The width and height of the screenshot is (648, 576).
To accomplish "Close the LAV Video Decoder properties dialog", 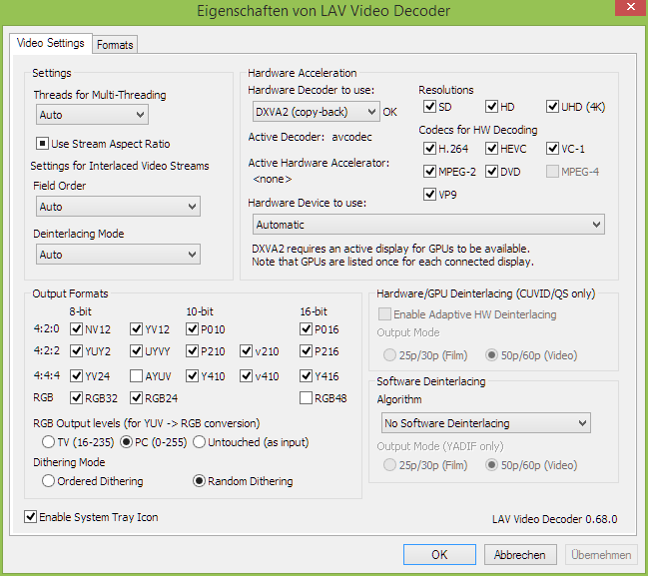I will pyautogui.click(x=620, y=10).
